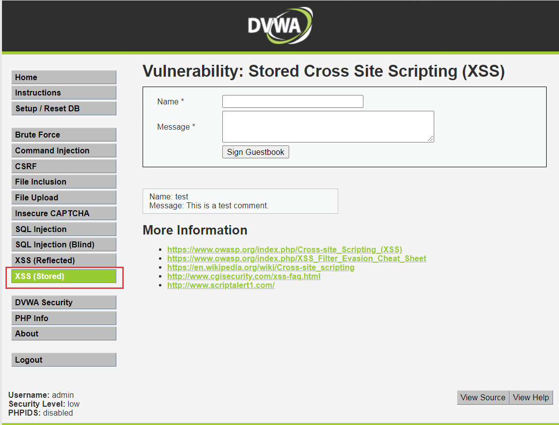Image resolution: width=559 pixels, height=425 pixels.
Task: Open the Instructions page
Action: tap(63, 93)
